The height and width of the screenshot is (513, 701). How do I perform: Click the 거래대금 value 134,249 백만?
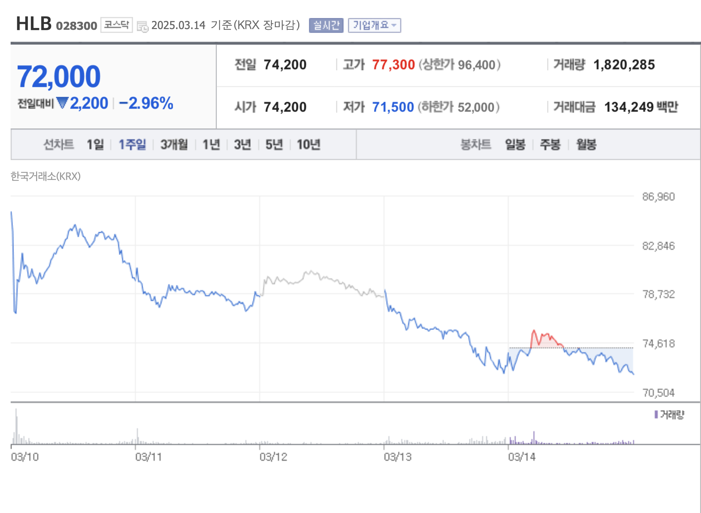[641, 107]
